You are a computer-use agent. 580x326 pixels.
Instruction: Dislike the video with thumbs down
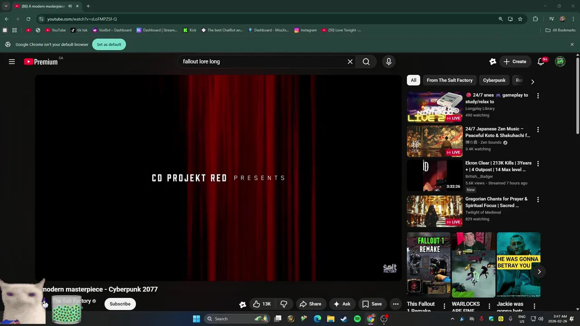point(284,304)
